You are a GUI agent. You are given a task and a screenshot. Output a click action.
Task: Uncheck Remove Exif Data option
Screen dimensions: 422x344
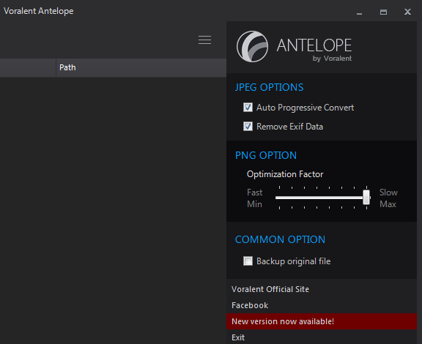[x=248, y=126]
